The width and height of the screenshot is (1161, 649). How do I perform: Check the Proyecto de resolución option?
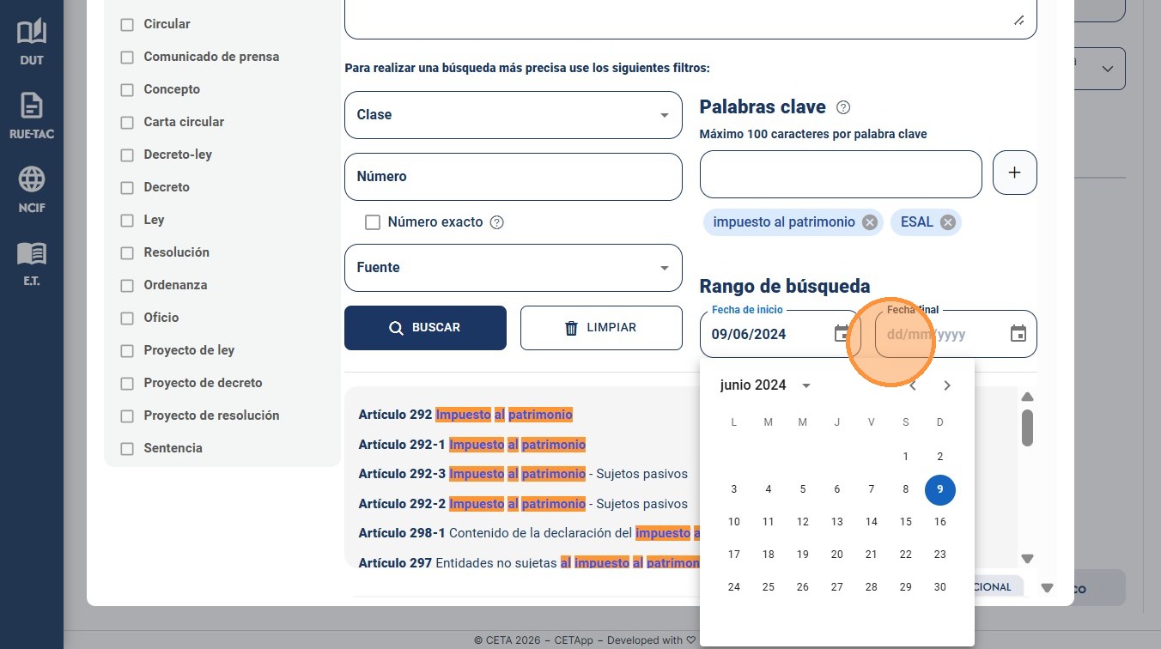coord(127,416)
